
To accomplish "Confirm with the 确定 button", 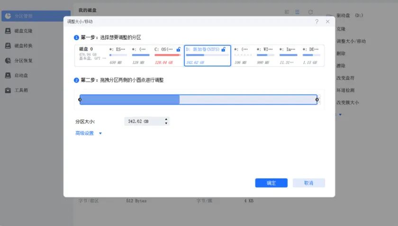I will 271,183.
